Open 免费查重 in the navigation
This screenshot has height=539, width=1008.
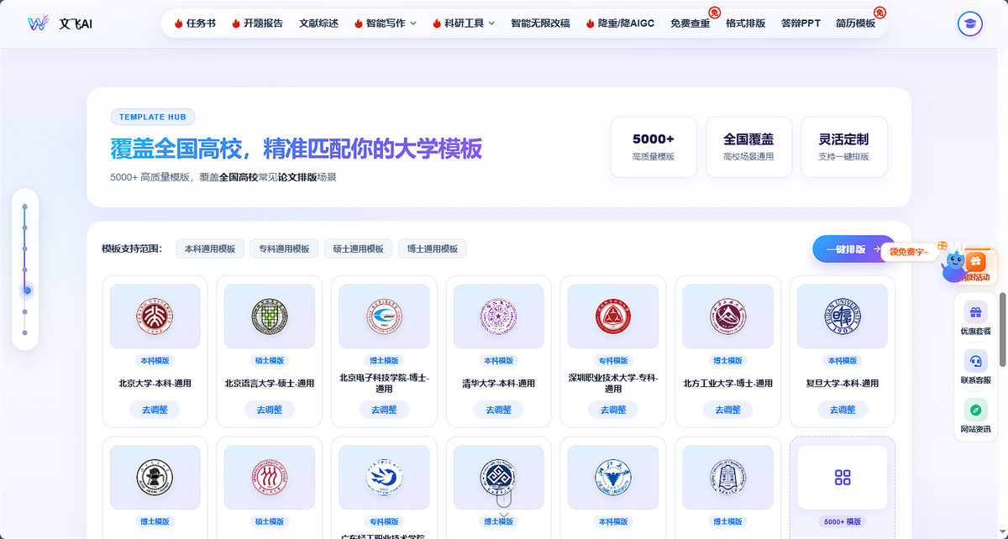690,24
